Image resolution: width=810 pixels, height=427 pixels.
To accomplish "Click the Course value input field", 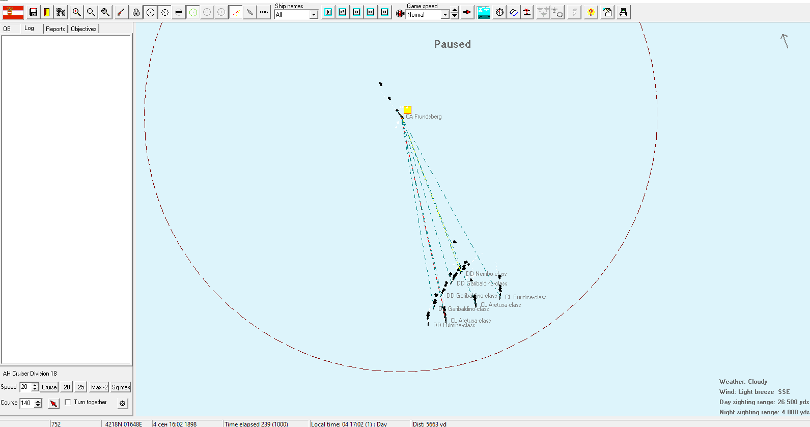I will [x=27, y=403].
